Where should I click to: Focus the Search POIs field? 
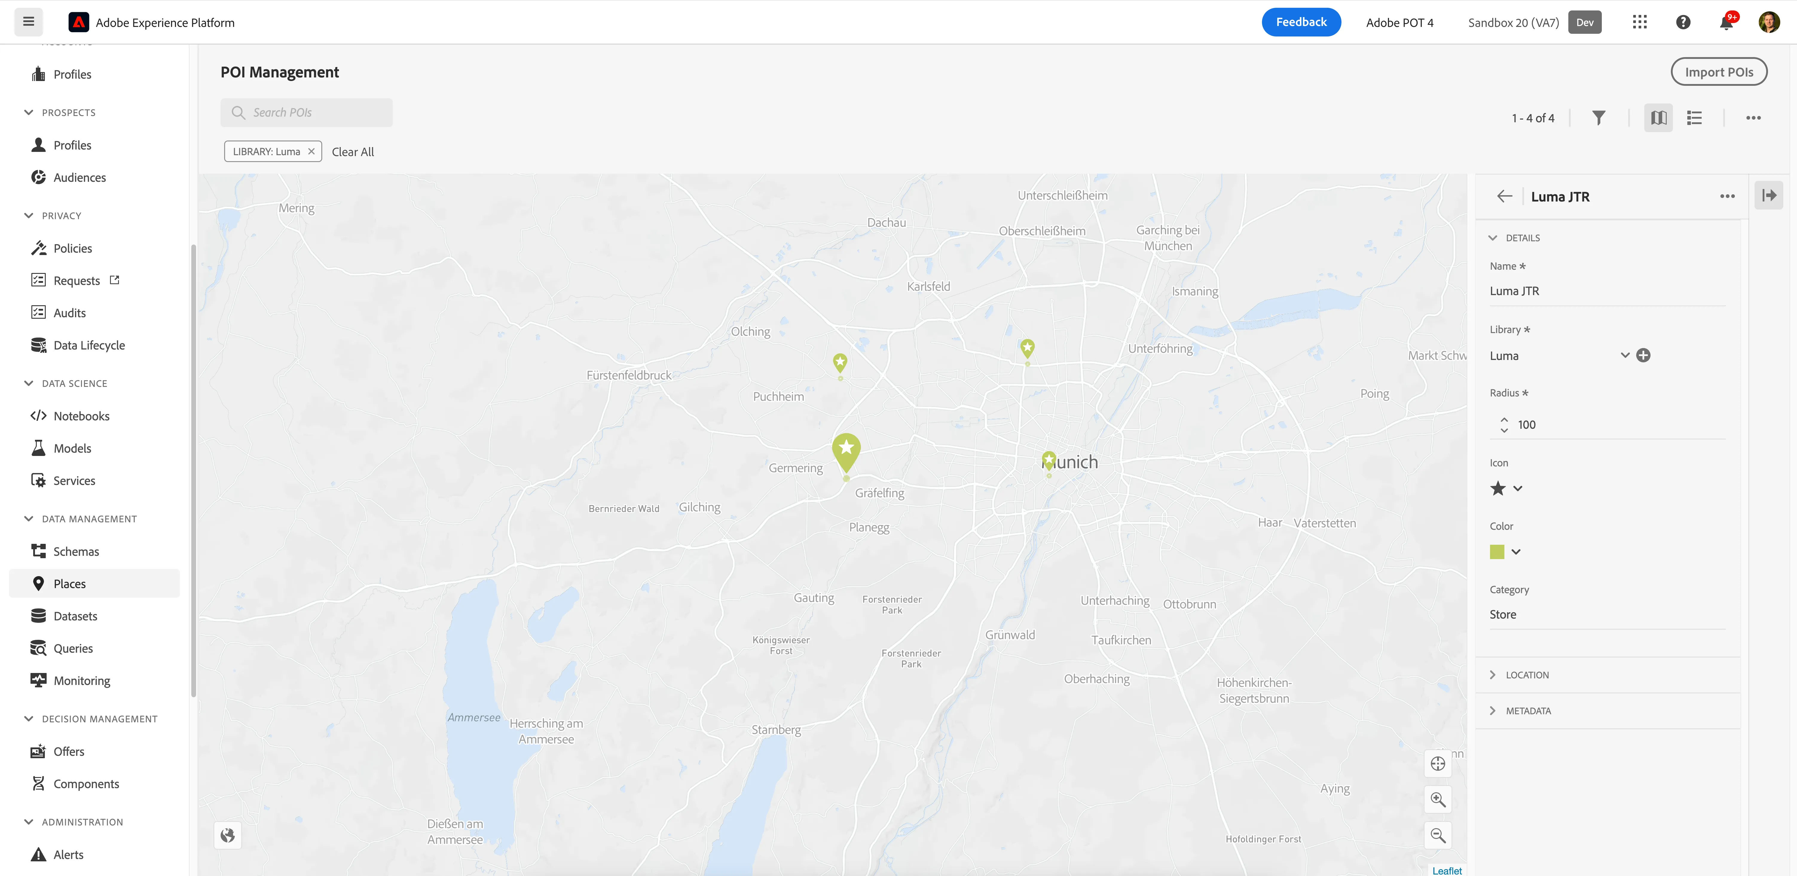click(x=306, y=112)
